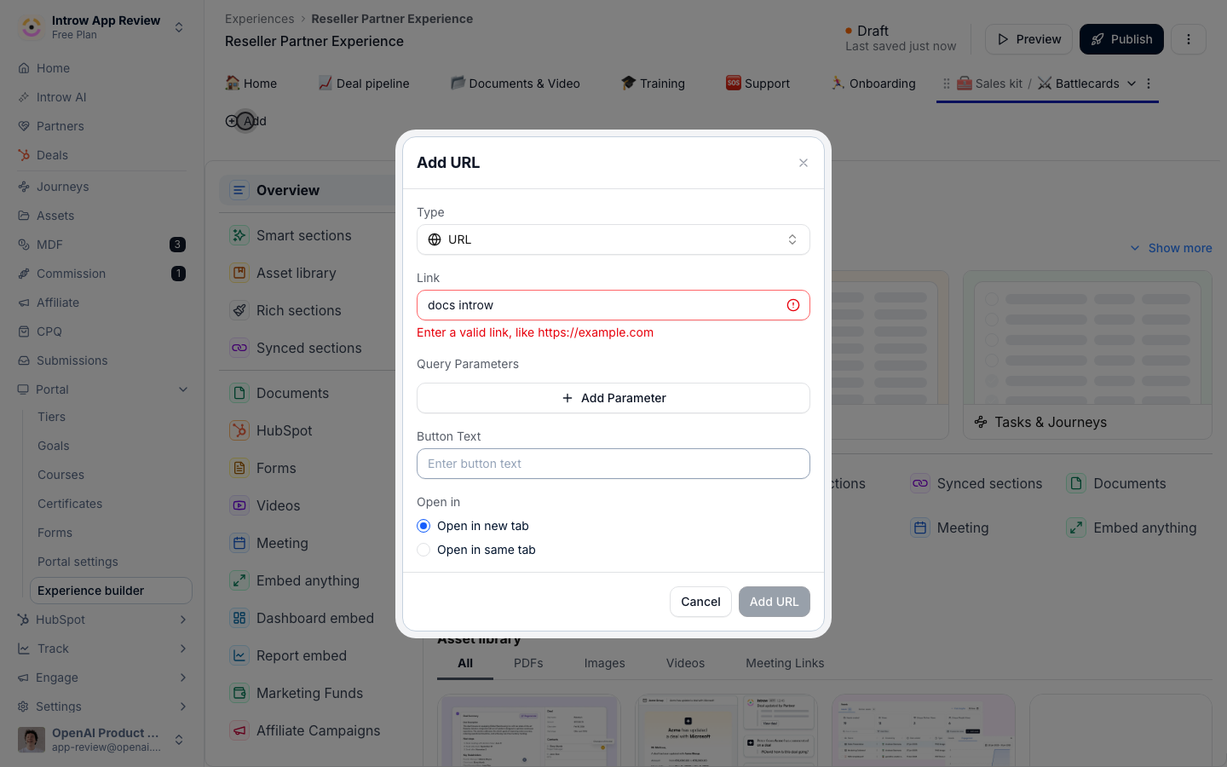Switch to the Documents & Video tab
Viewport: 1227px width, 767px height.
516,84
